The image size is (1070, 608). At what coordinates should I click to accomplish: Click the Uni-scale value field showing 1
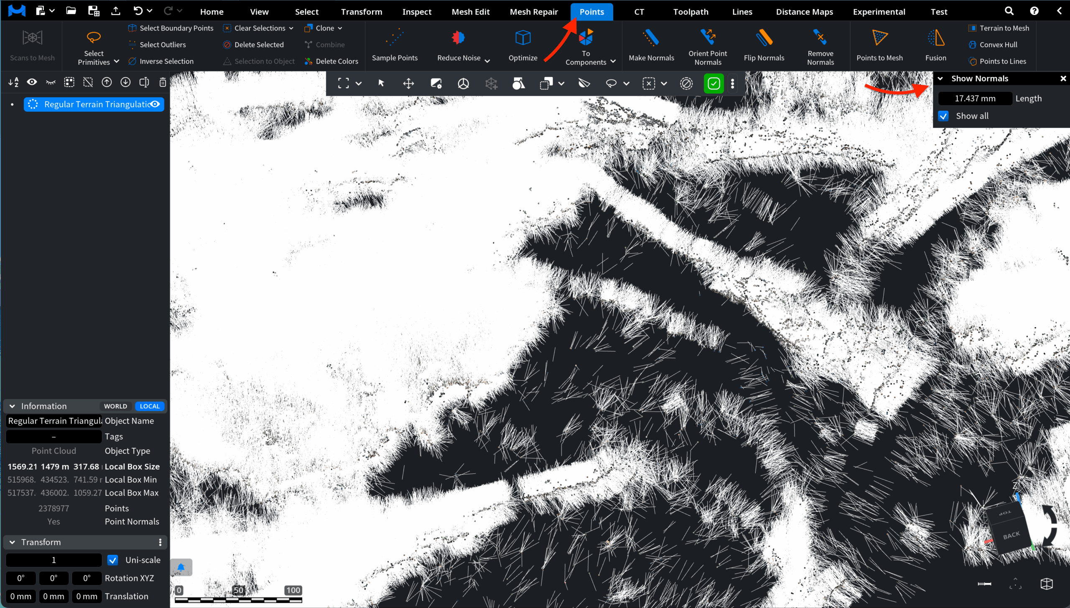(x=53, y=560)
